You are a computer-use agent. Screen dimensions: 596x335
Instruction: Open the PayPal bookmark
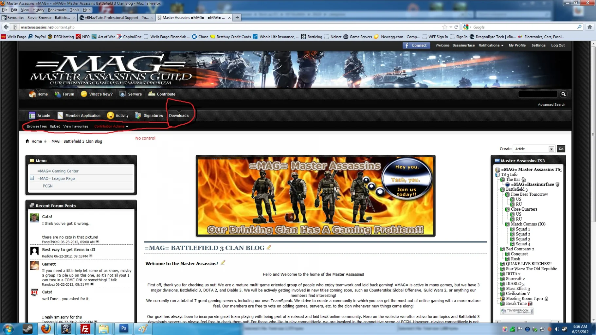point(37,37)
